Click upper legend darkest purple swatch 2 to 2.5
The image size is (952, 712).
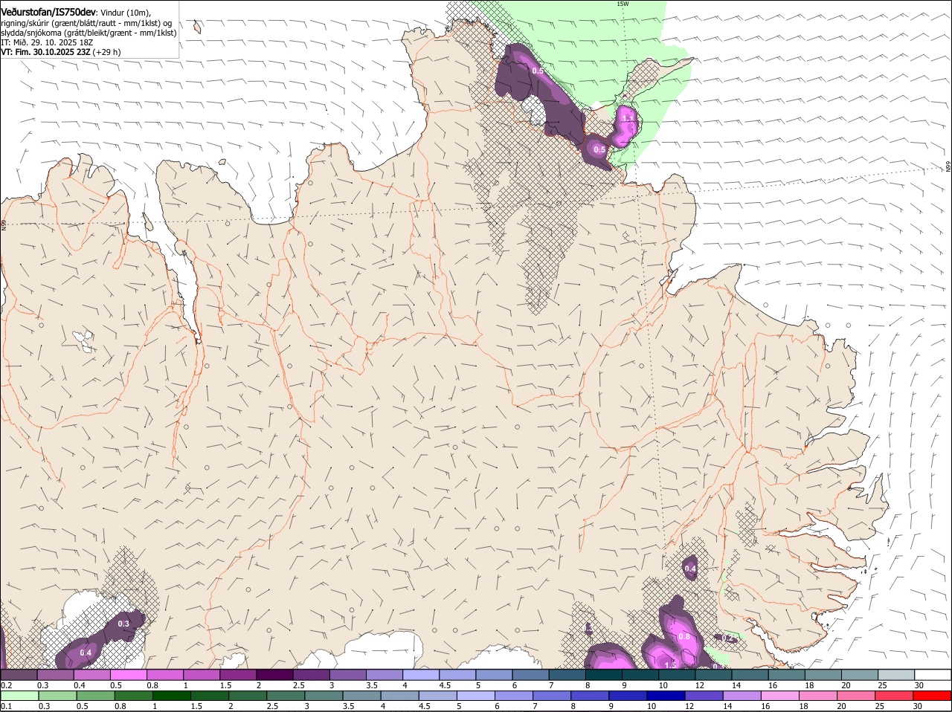274,675
